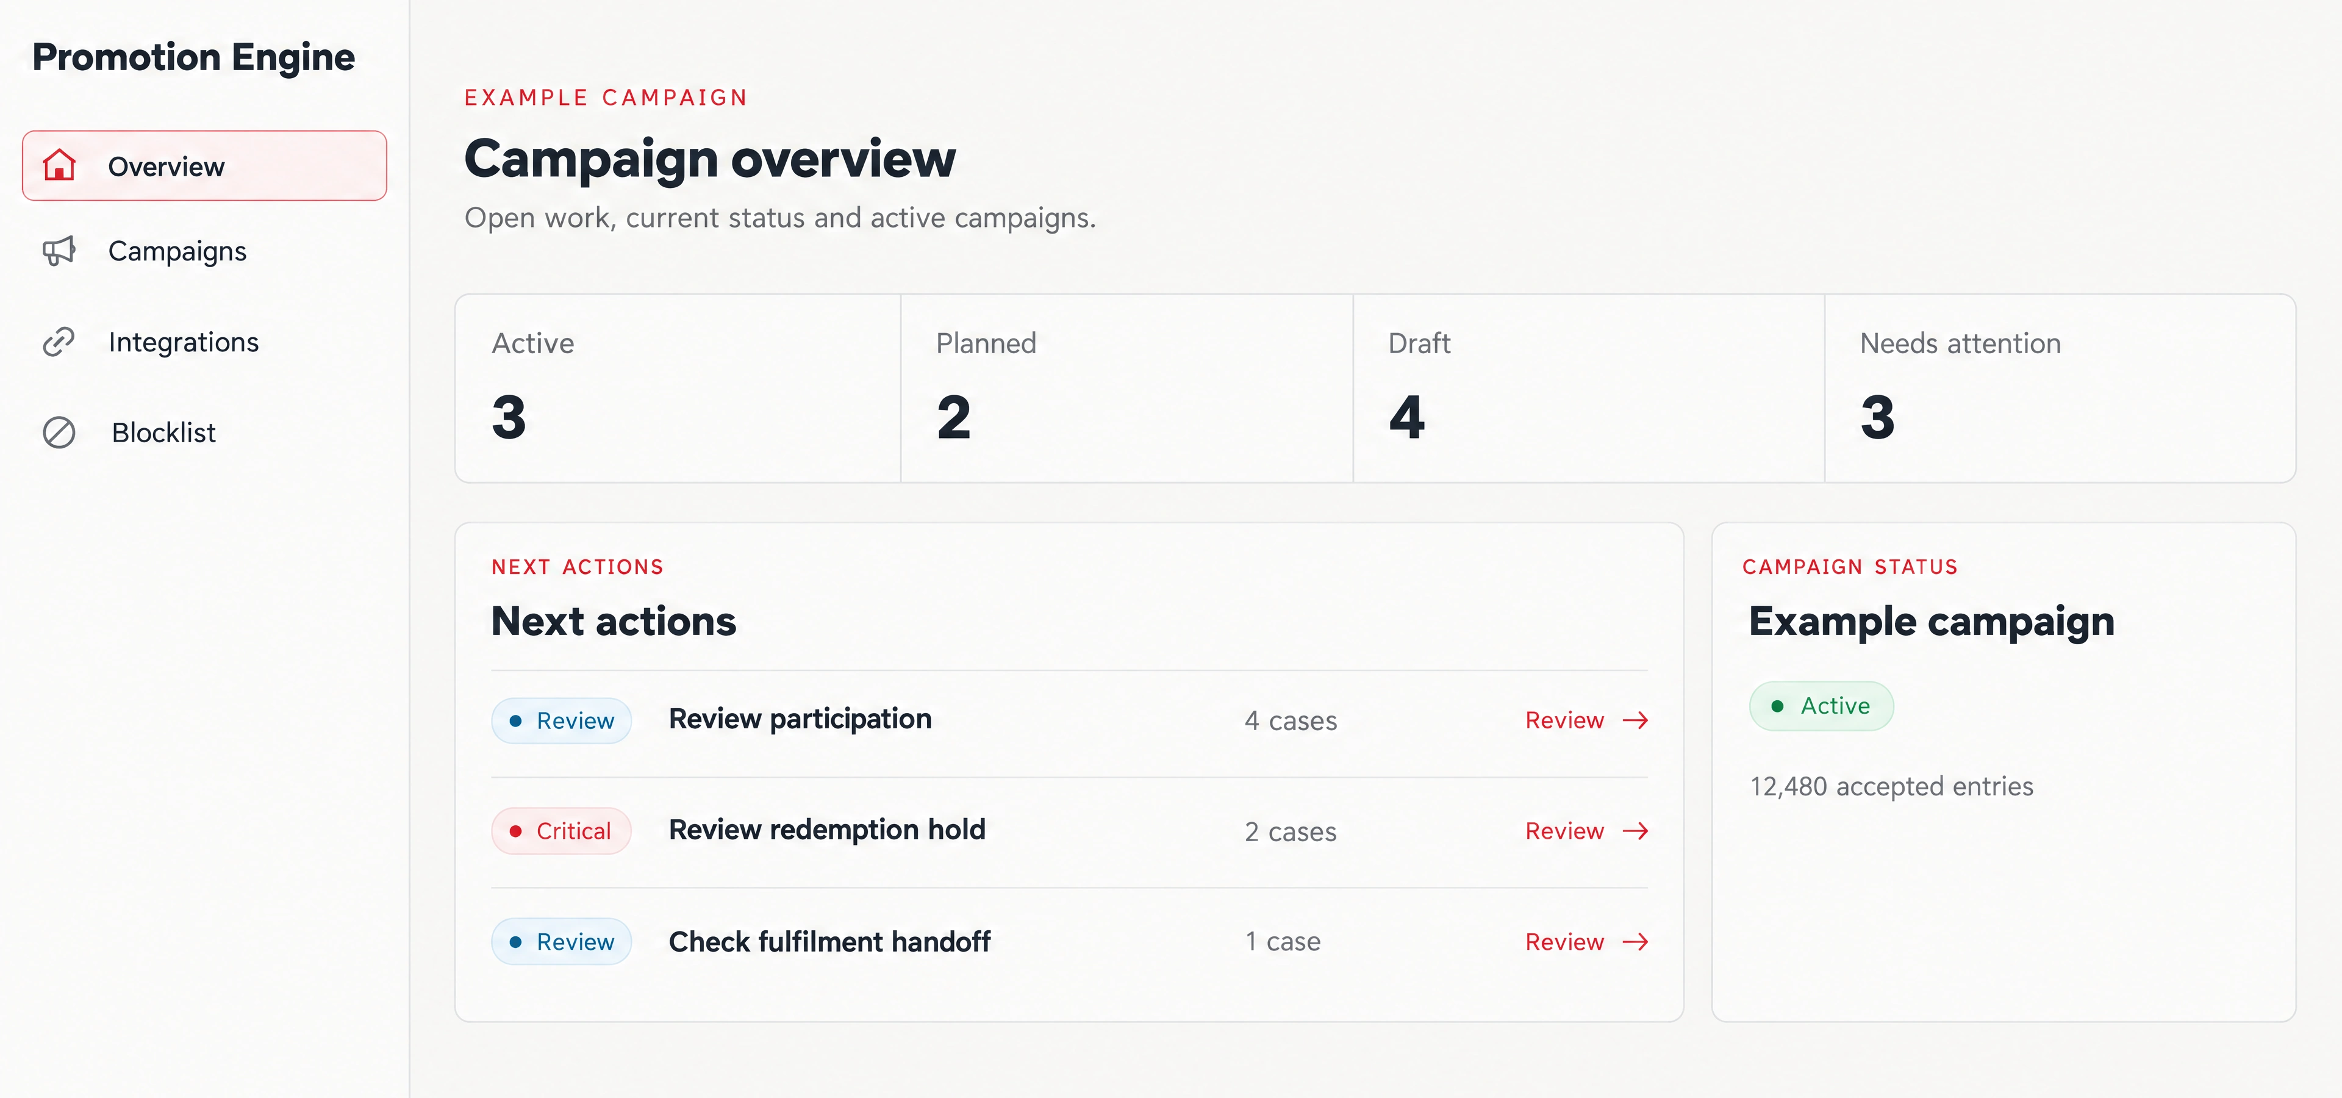
Task: Open the Planned campaigns stat card
Action: tap(1127, 388)
